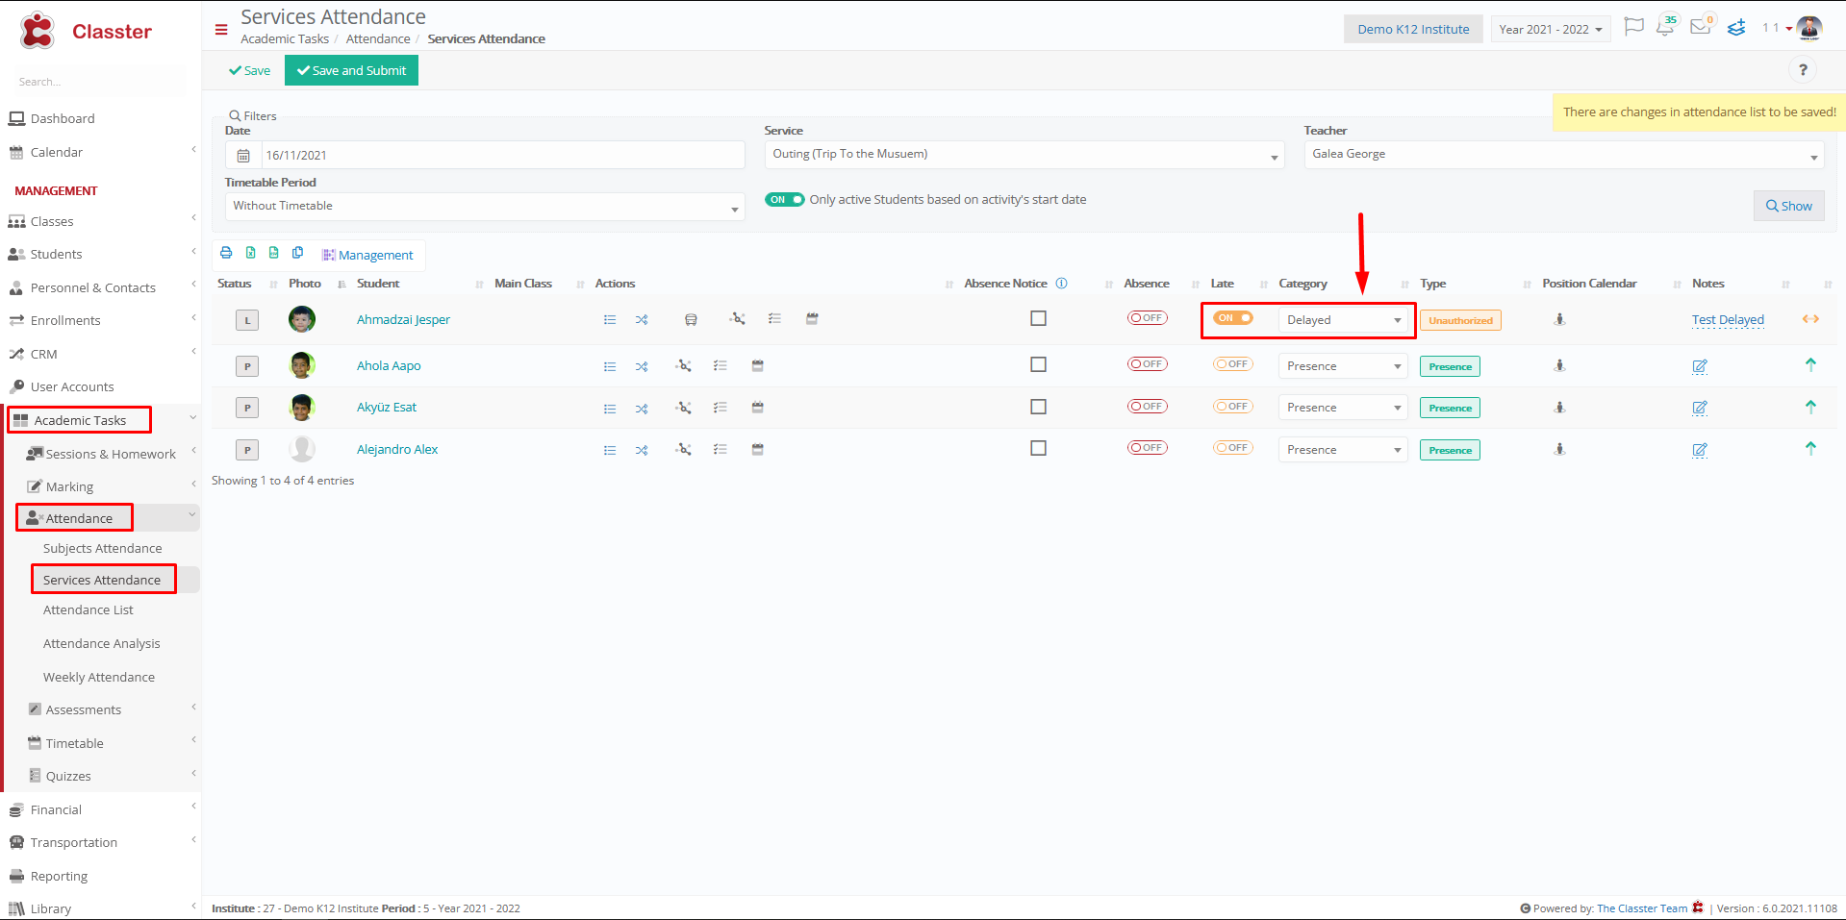Open Weekly Attendance menu item
The height and width of the screenshot is (920, 1846).
(x=99, y=678)
